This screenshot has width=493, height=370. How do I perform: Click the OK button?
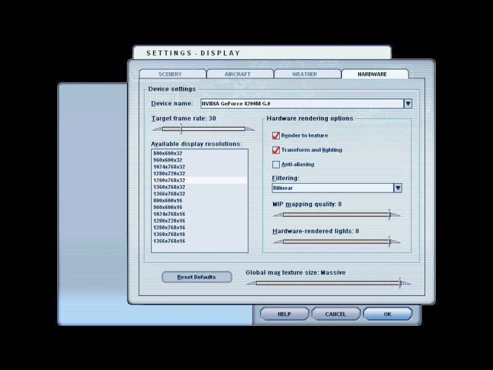point(387,314)
